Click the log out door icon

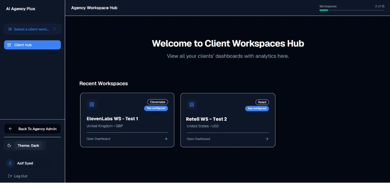[x=10, y=176]
